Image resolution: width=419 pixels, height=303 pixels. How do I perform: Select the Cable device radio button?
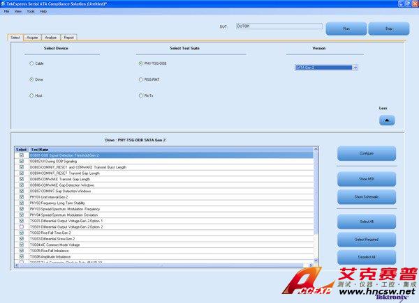[x=31, y=63]
